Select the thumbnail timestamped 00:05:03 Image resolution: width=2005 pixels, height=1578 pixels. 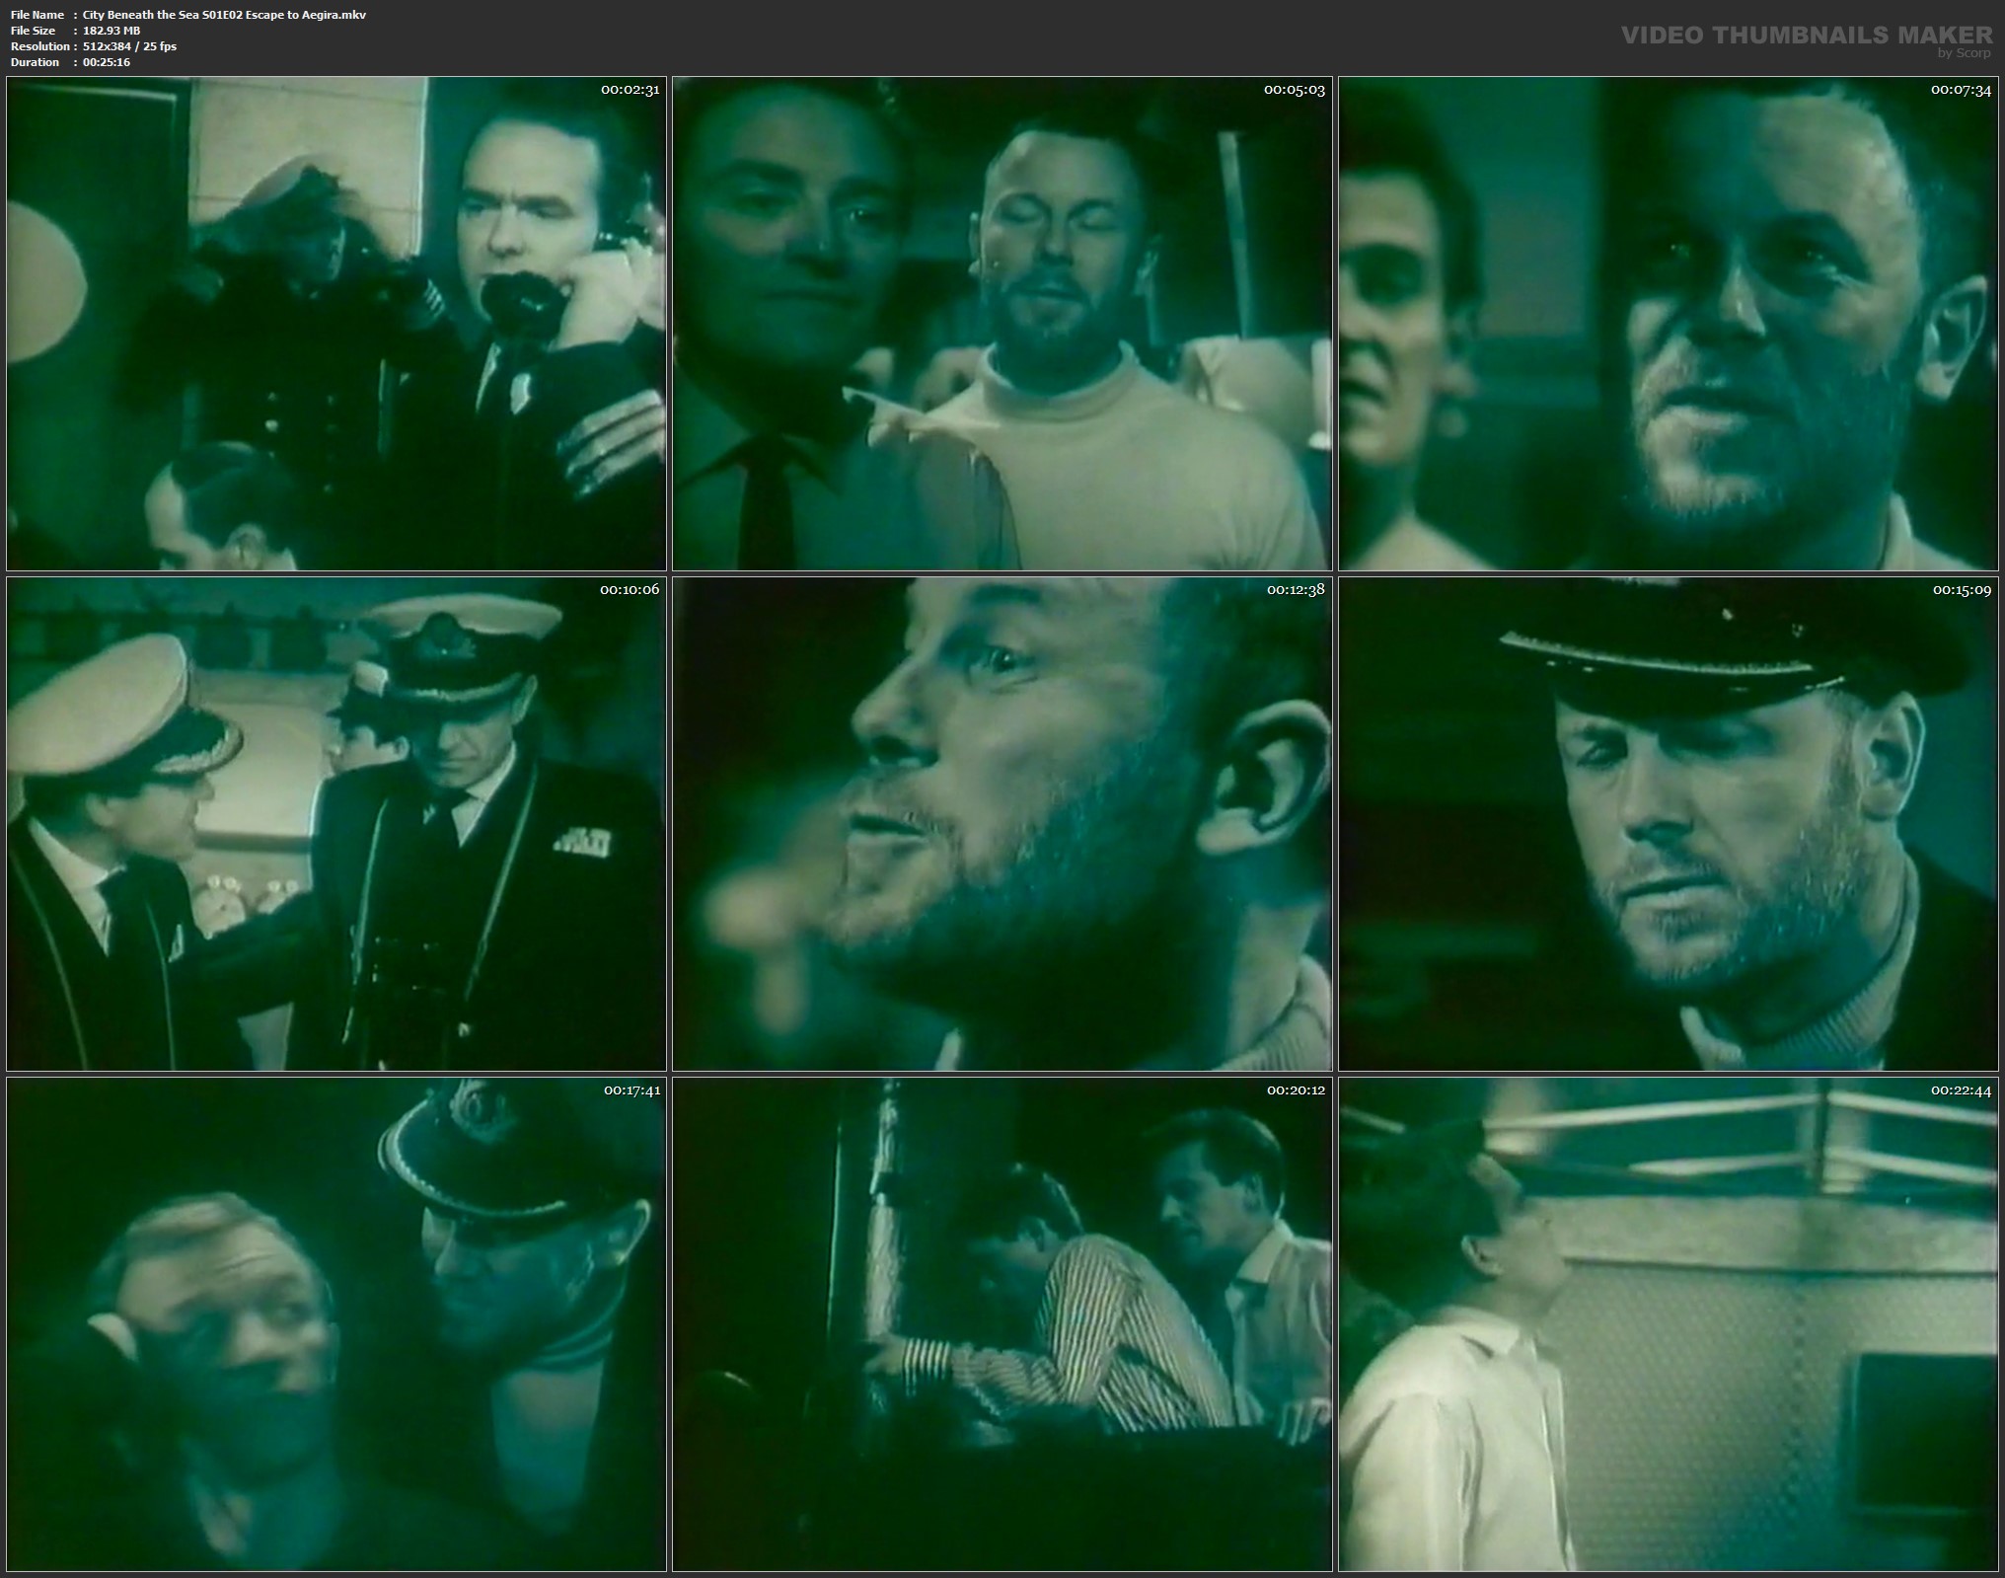[1002, 324]
